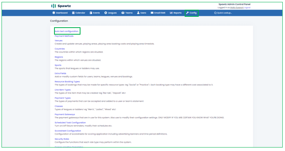
Task: Open the Payment Types link
Action: (63, 98)
